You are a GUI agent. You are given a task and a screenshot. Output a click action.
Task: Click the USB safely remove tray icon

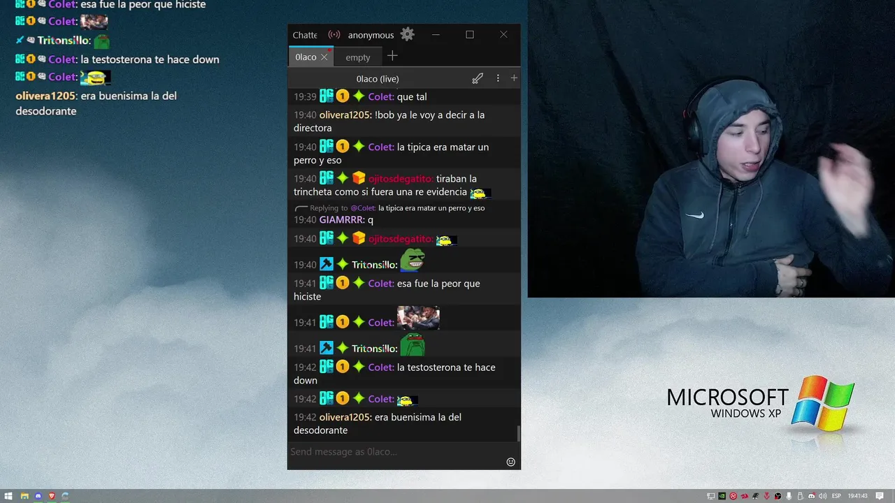pyautogui.click(x=800, y=496)
